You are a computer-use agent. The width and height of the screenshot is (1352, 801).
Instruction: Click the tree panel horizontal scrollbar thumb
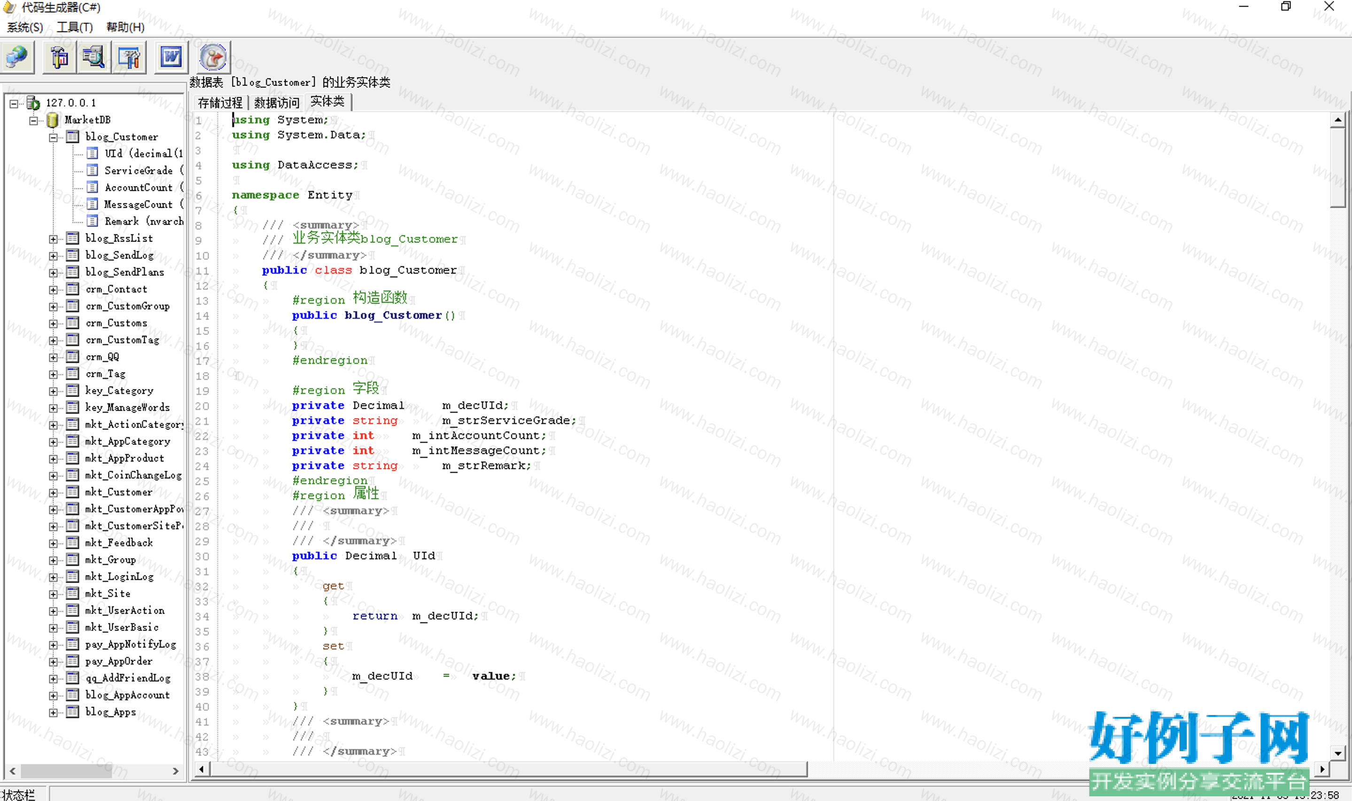click(x=66, y=771)
